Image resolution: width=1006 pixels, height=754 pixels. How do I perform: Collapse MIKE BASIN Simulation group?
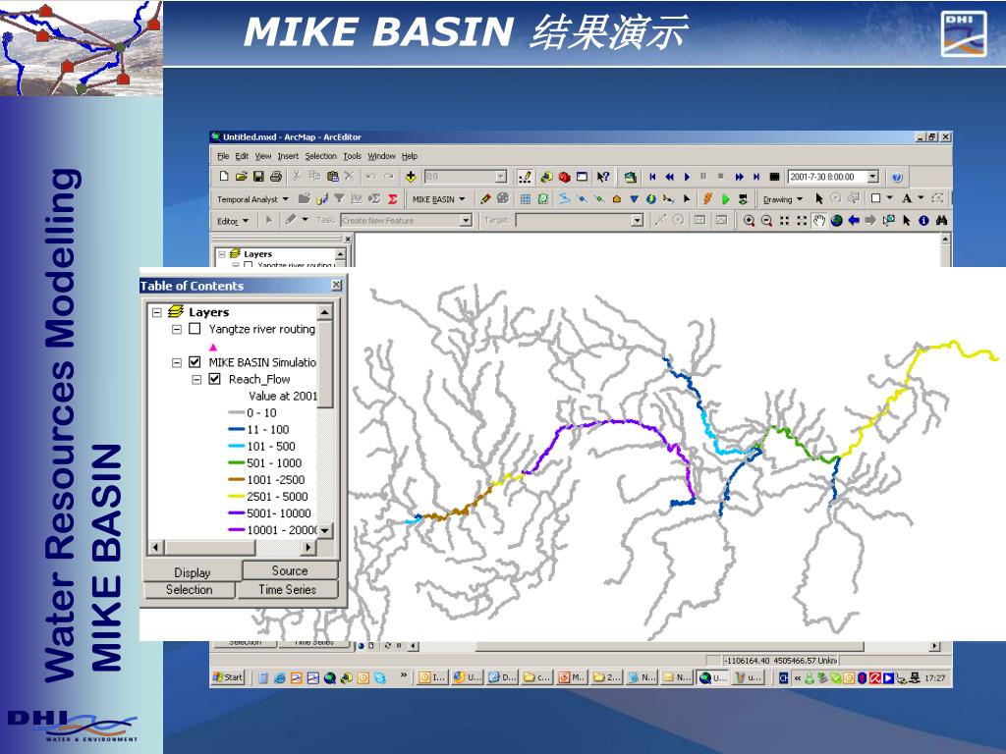pos(177,362)
